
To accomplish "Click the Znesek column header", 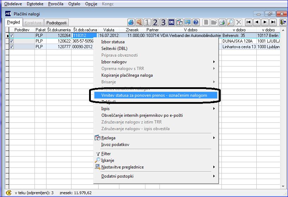I will tap(132, 30).
